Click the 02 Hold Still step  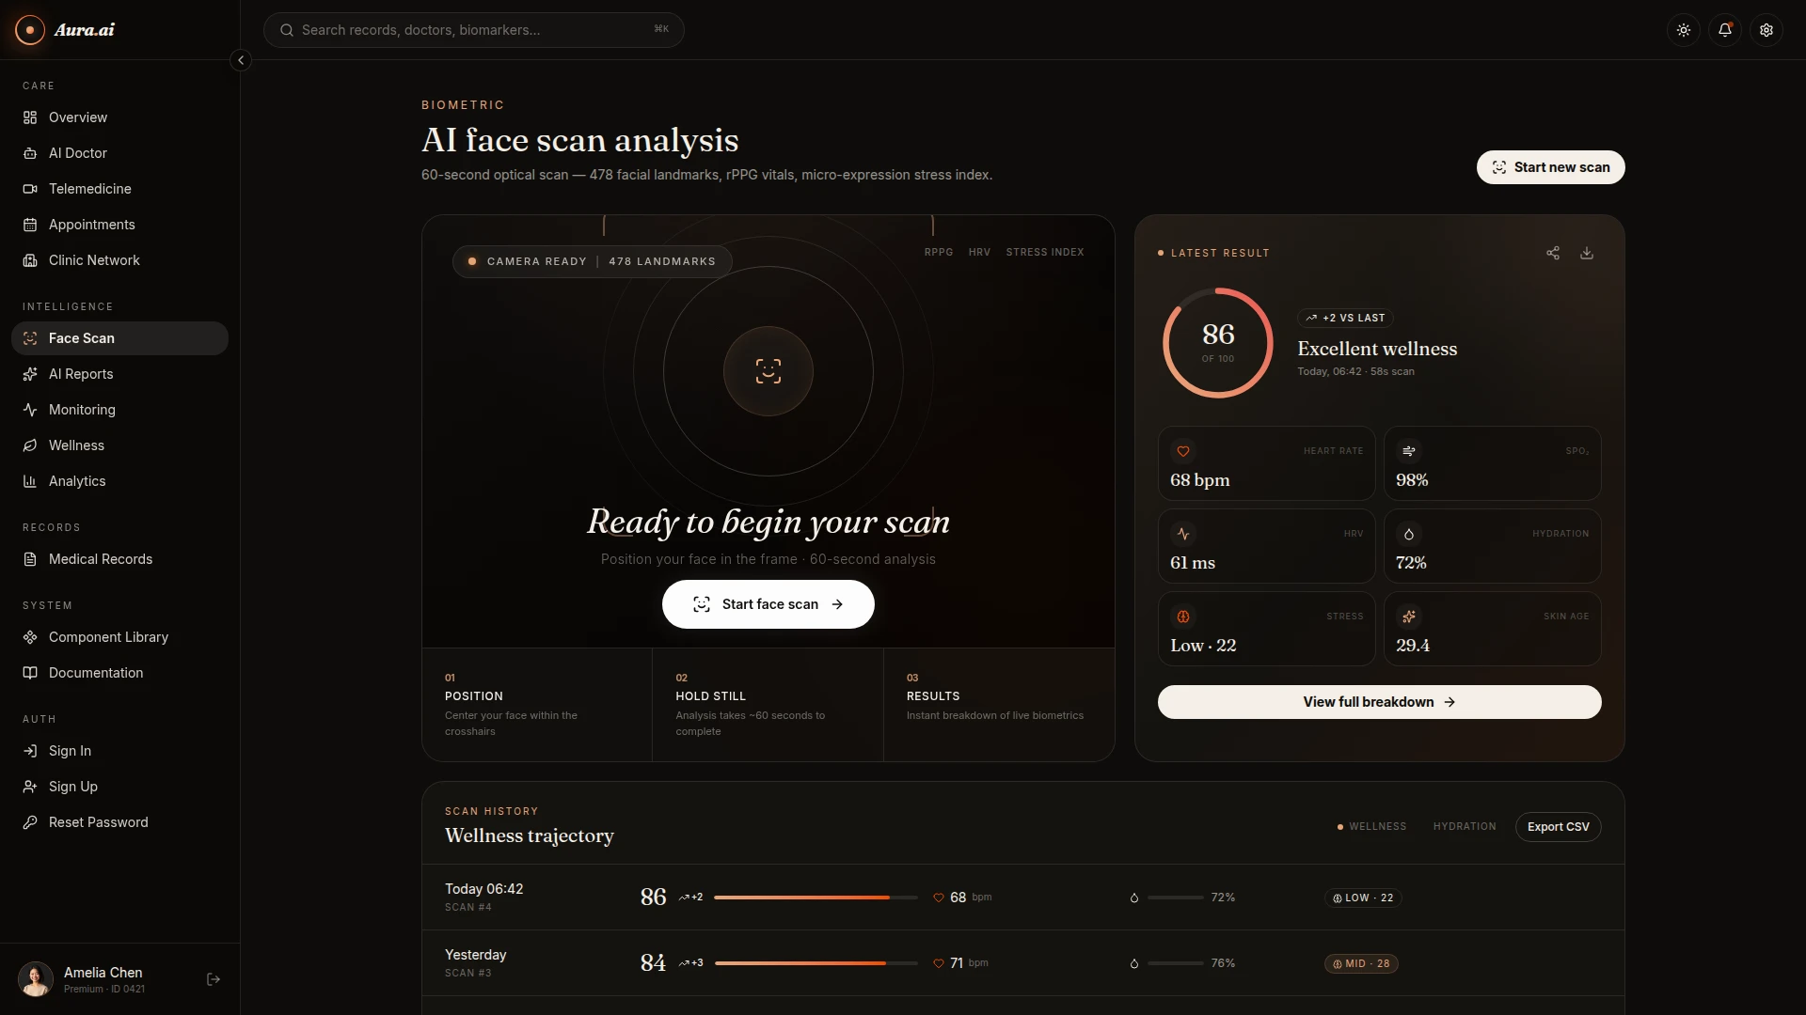768,705
